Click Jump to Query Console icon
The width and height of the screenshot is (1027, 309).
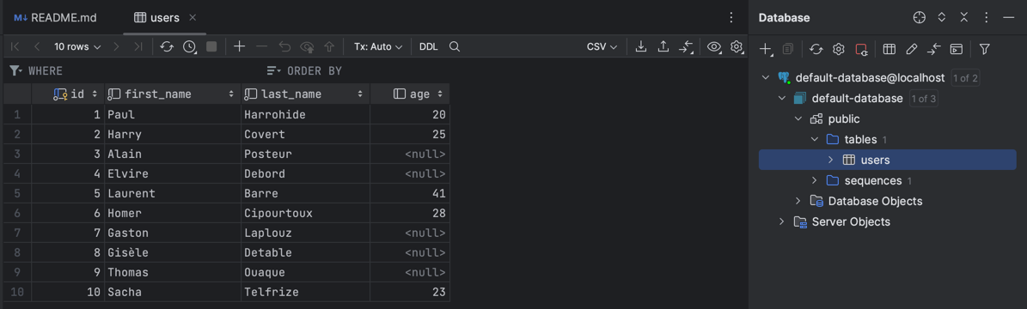(x=957, y=48)
